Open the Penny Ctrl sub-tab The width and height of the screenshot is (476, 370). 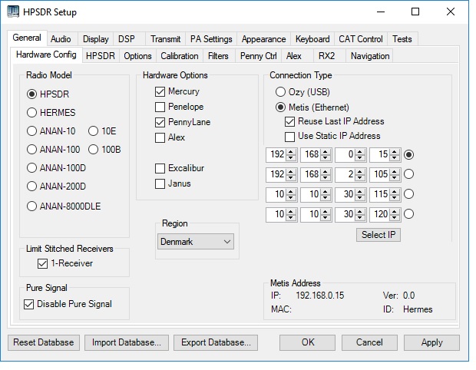pos(258,56)
